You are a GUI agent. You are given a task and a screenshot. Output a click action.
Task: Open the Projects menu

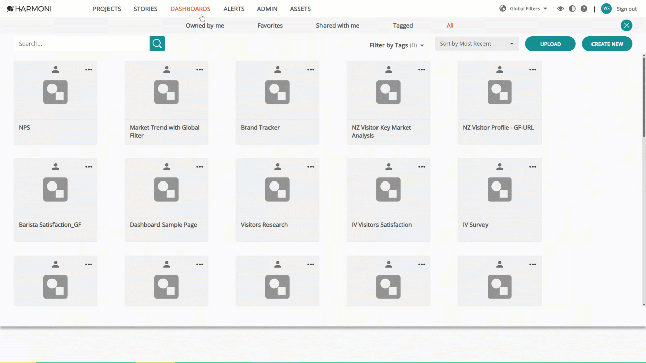[x=107, y=9]
